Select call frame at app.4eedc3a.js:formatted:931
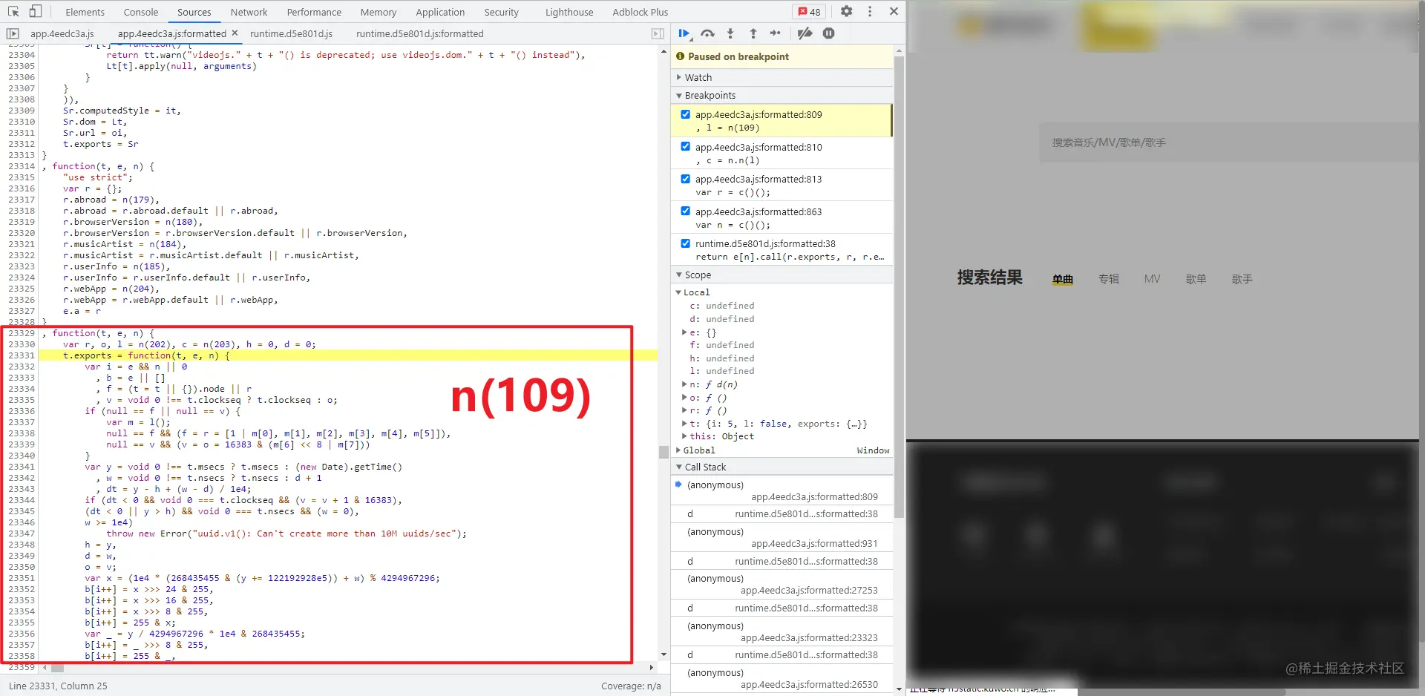1425x696 pixels. point(782,537)
